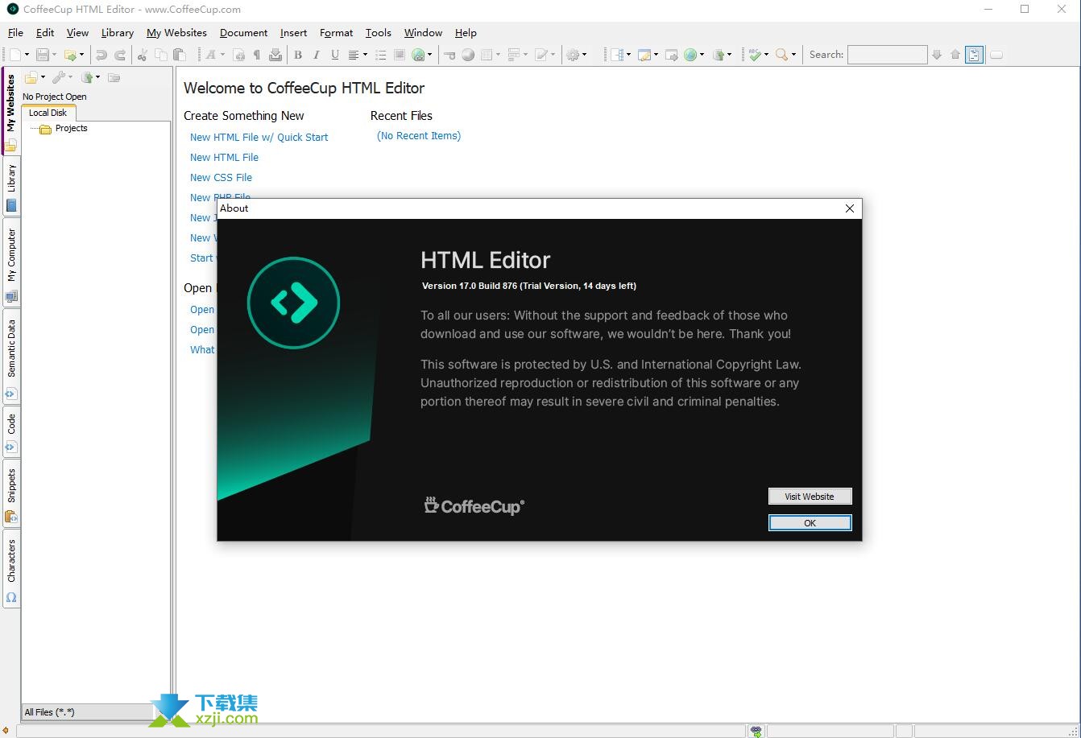This screenshot has height=738, width=1081.
Task: Open the New document dropdown arrow
Action: [27, 55]
